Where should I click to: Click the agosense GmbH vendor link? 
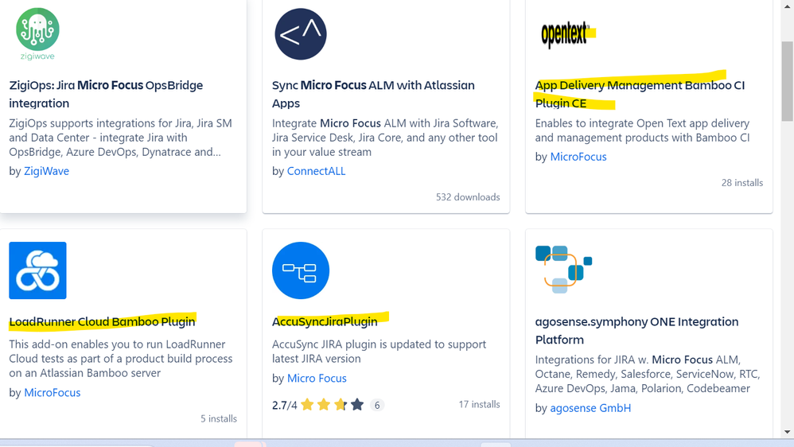590,408
